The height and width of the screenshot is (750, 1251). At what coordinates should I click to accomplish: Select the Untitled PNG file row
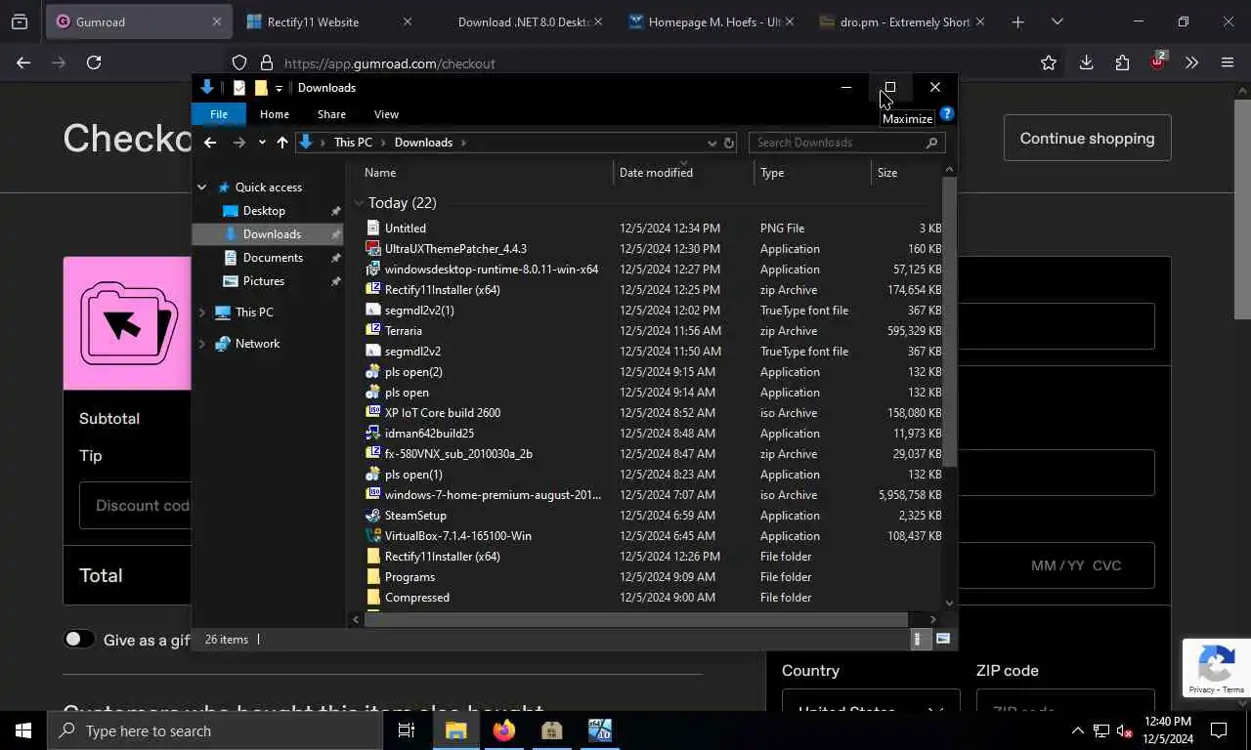click(651, 229)
